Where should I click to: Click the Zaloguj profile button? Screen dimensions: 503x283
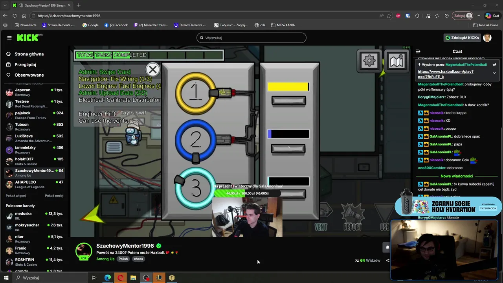coord(463,16)
